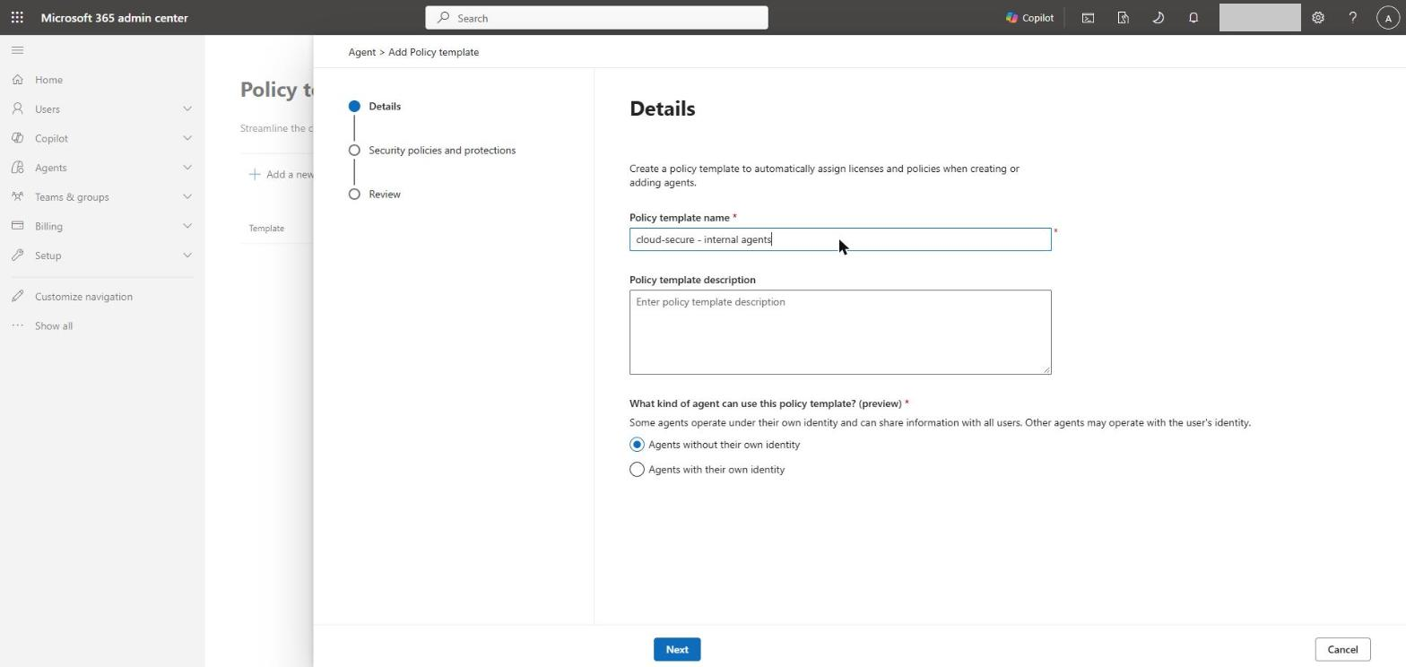This screenshot has width=1406, height=667.
Task: Click the Copilot icon in sidebar
Action: [x=17, y=138]
